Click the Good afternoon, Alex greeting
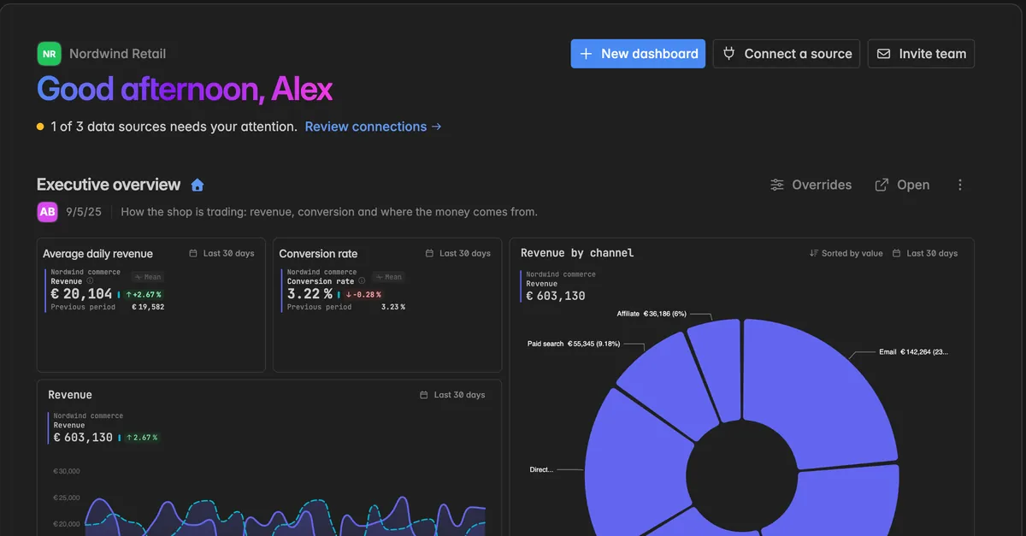Image resolution: width=1026 pixels, height=536 pixels. coord(185,89)
